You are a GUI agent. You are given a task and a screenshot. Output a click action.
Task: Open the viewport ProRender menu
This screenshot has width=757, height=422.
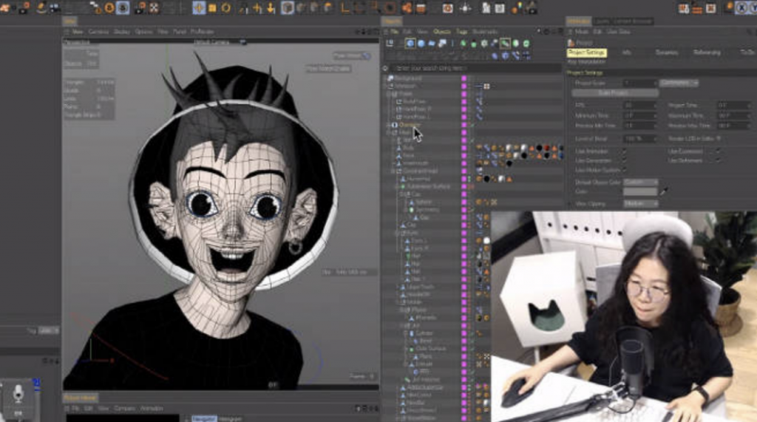tap(203, 31)
